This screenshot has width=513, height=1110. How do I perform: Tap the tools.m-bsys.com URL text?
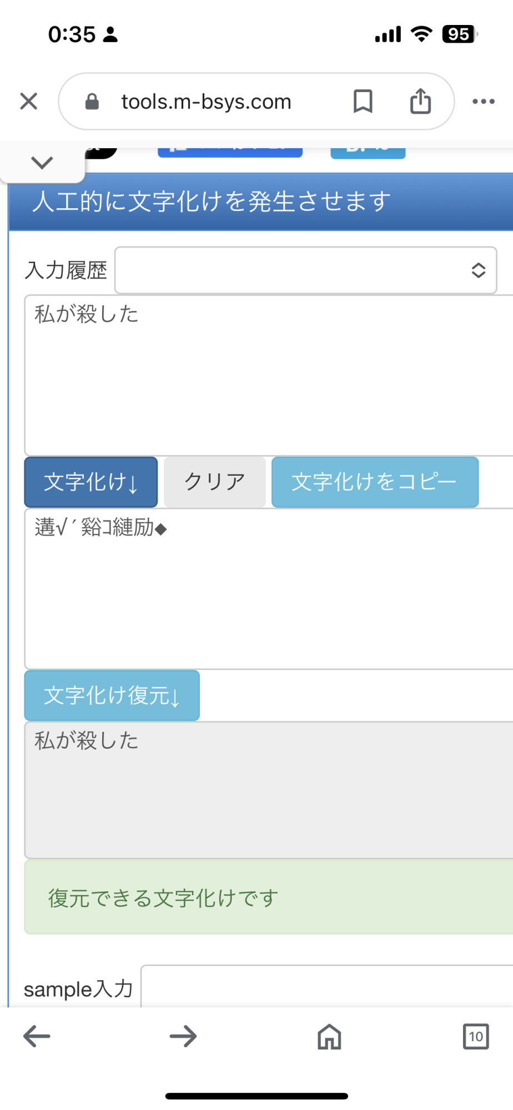207,102
